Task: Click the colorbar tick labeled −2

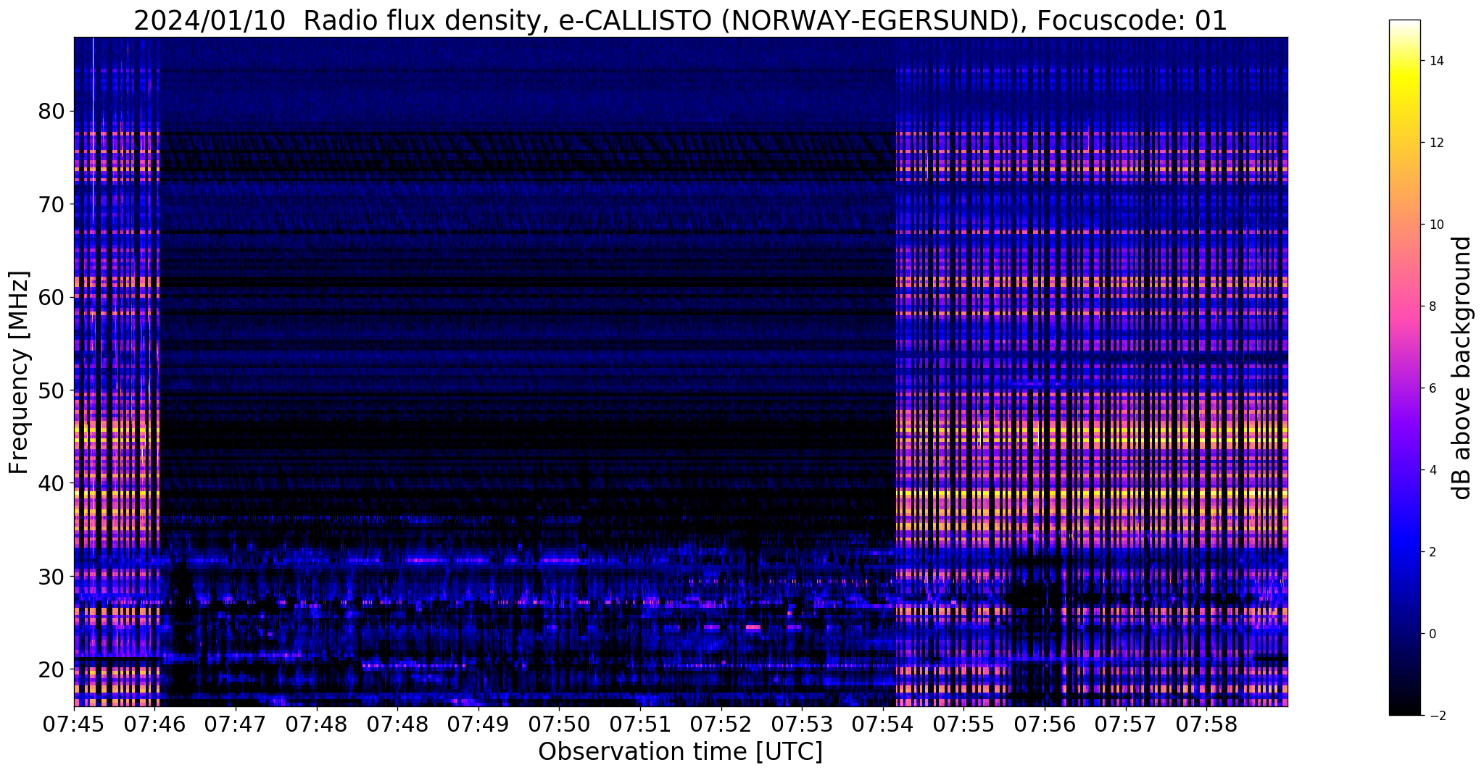Action: pyautogui.click(x=1436, y=716)
